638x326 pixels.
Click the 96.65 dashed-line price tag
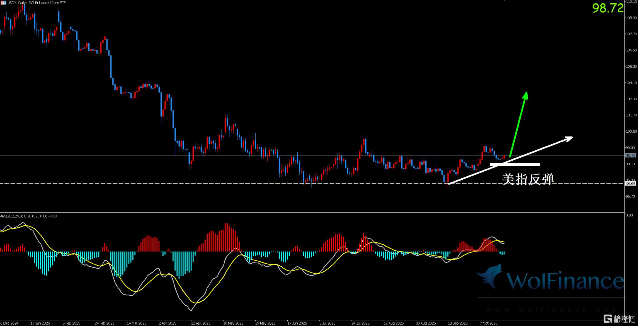[x=630, y=184]
